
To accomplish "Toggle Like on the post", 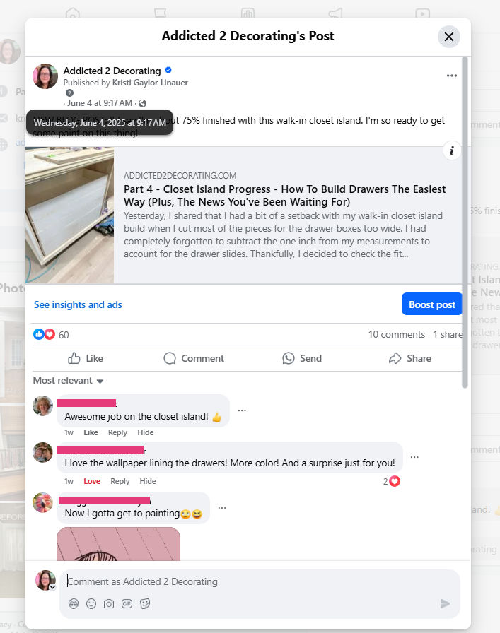I will pos(86,358).
